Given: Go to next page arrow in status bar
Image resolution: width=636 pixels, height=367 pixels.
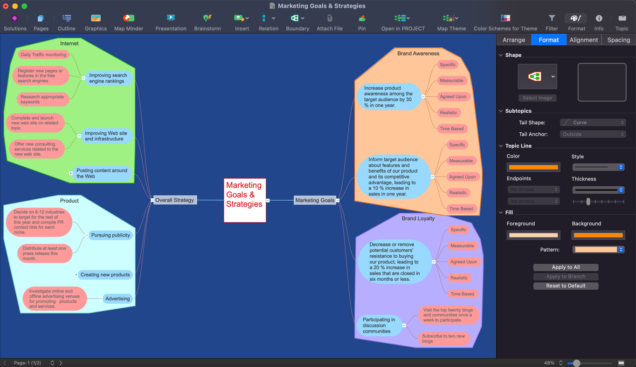Looking at the screenshot, I should [x=61, y=363].
